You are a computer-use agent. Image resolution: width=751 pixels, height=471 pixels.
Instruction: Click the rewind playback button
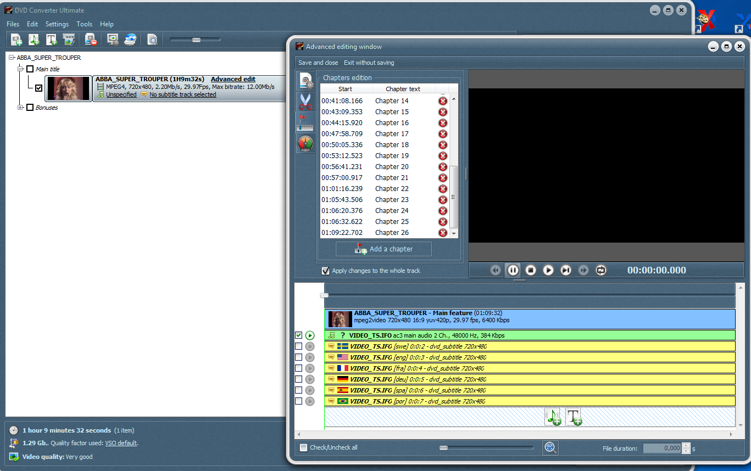496,270
